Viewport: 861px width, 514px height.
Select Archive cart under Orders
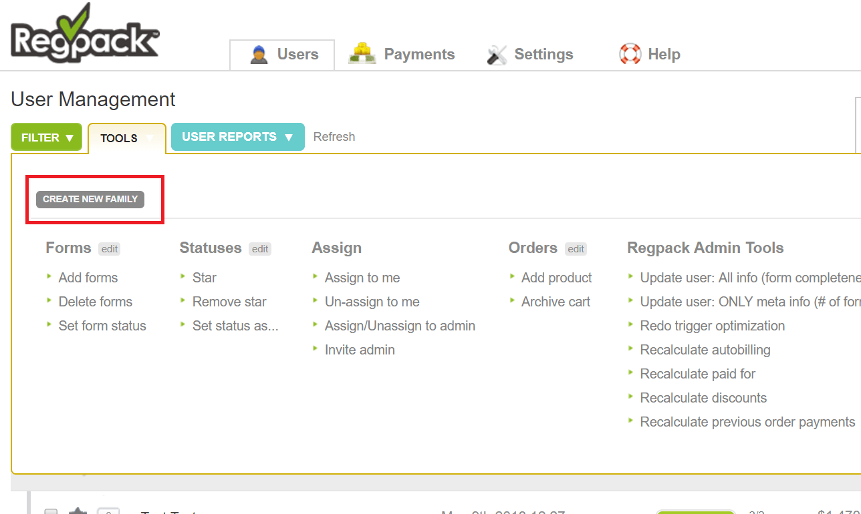coord(556,302)
